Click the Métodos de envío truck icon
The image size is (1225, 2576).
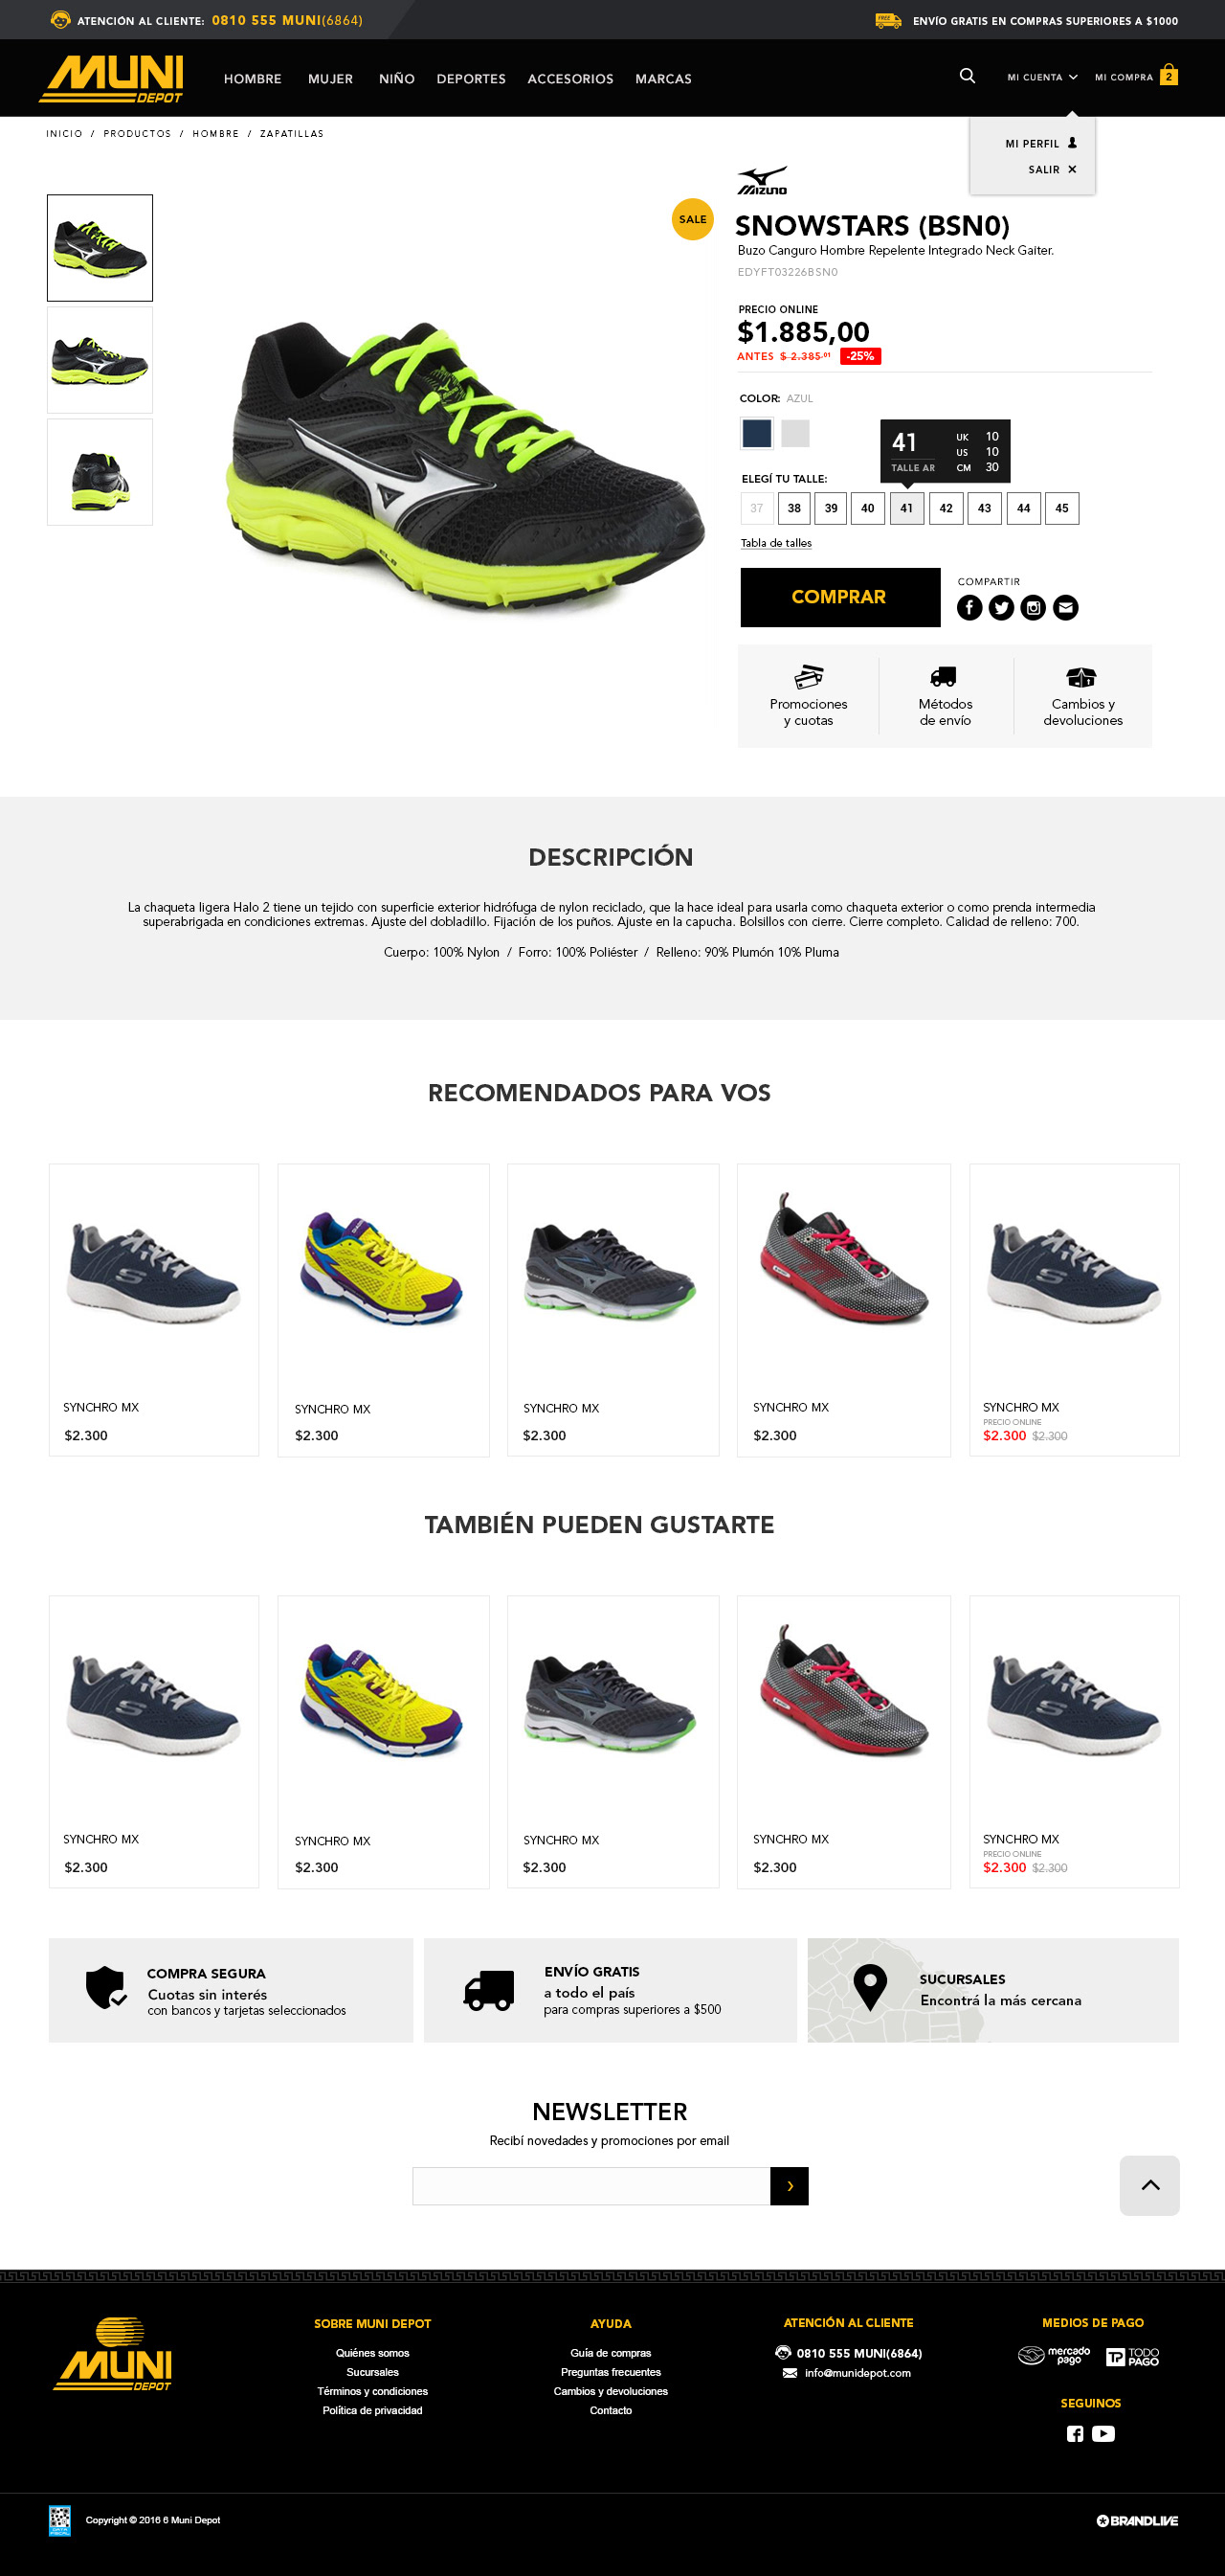944,676
